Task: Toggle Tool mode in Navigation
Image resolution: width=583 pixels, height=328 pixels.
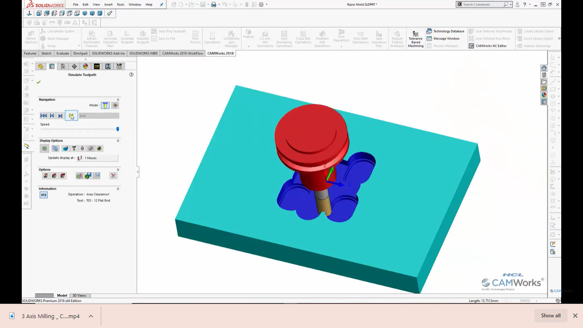Action: (105, 105)
